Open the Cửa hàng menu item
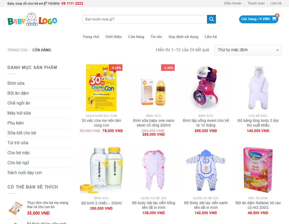This screenshot has width=289, height=224. [x=136, y=37]
